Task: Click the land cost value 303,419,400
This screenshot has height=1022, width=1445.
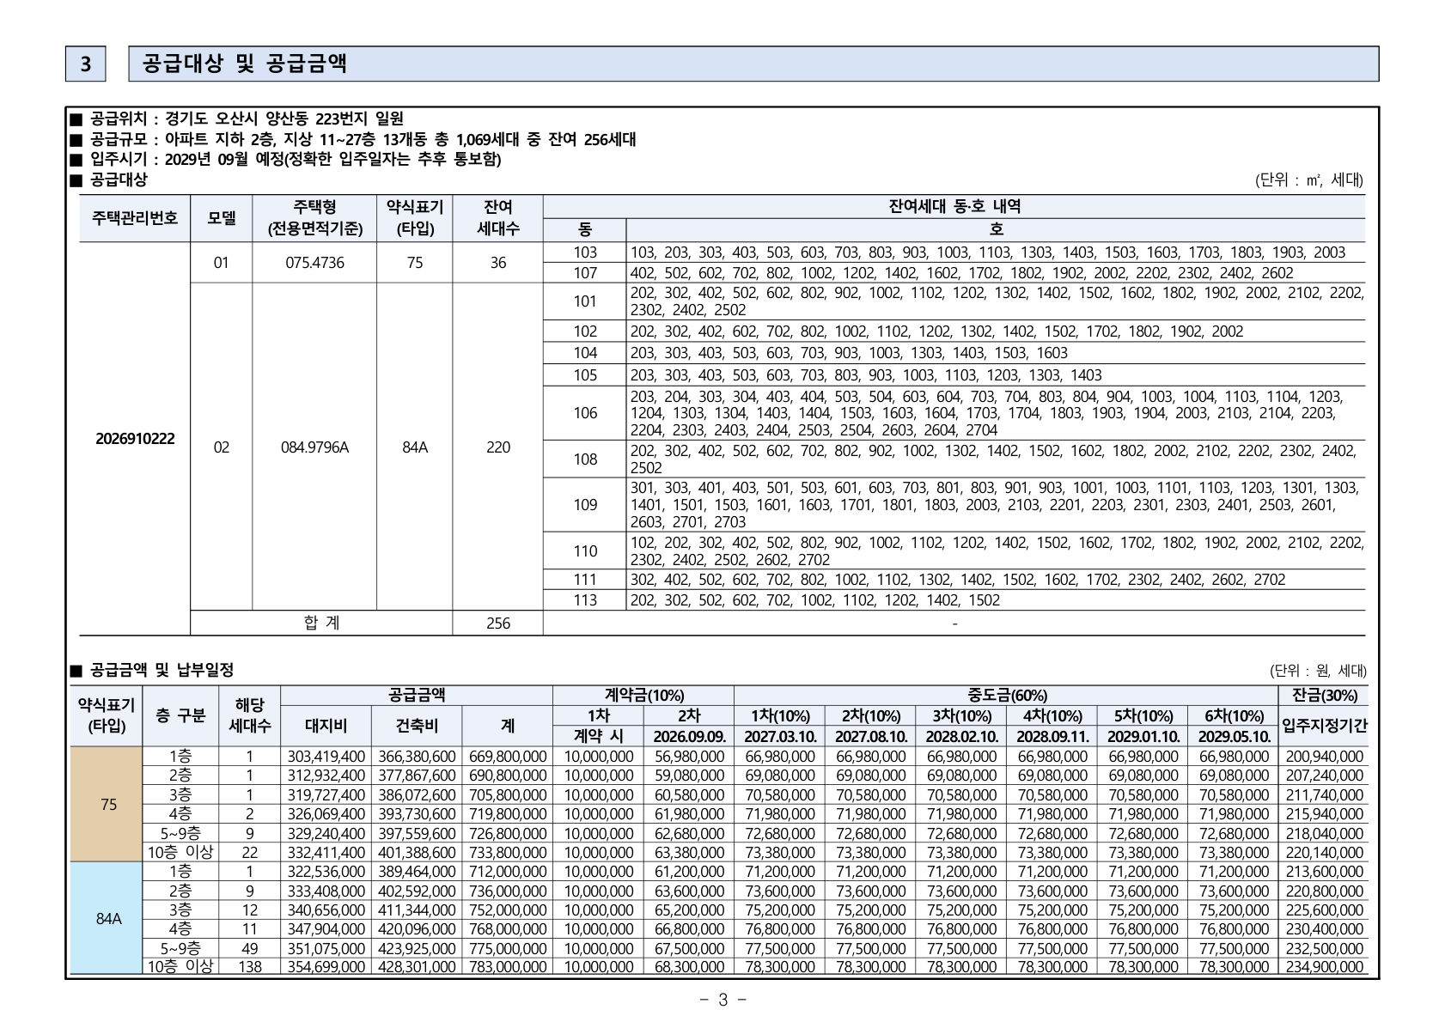Action: tap(326, 757)
